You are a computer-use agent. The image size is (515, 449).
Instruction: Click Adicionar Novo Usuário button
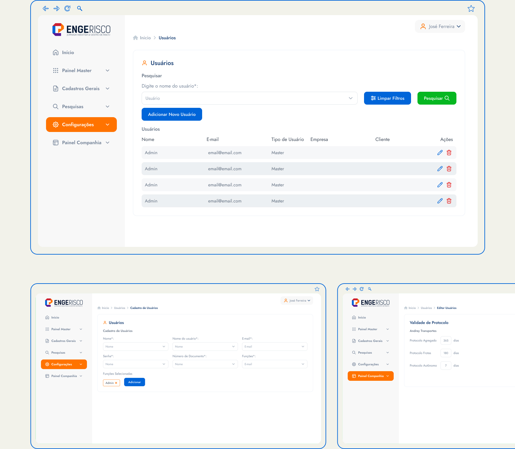tap(172, 114)
